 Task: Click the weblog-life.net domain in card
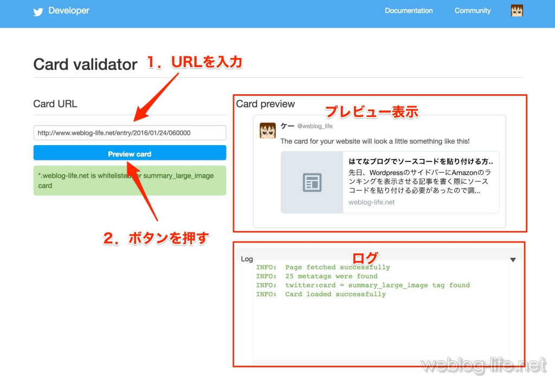click(x=372, y=202)
